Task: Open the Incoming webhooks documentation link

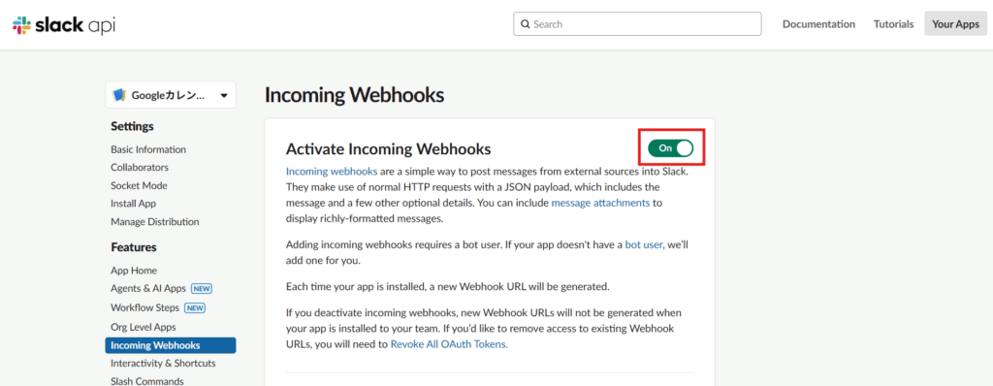Action: (x=332, y=172)
